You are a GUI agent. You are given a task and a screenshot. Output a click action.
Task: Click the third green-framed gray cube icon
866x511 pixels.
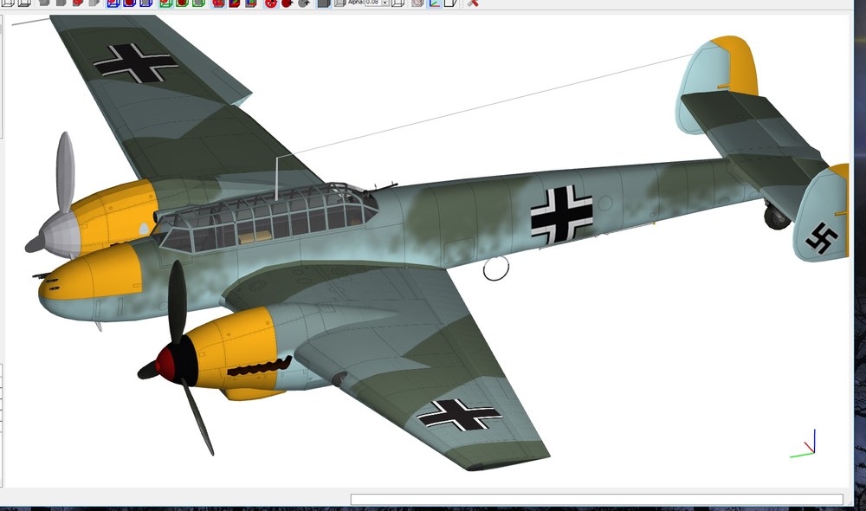point(198,3)
